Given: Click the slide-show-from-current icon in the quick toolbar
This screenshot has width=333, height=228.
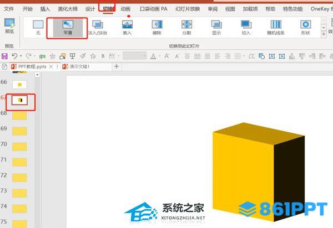Looking at the screenshot, I should [x=62, y=56].
